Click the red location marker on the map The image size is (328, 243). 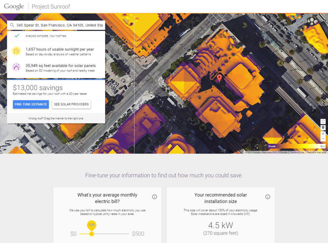(x=220, y=79)
